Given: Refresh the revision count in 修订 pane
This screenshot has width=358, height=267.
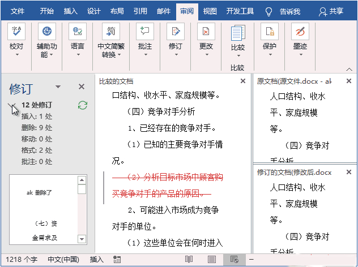Looking at the screenshot, I should point(83,105).
